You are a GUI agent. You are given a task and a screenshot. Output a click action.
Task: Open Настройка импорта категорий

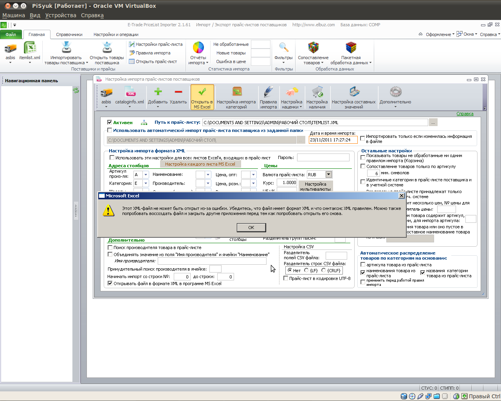(x=236, y=97)
